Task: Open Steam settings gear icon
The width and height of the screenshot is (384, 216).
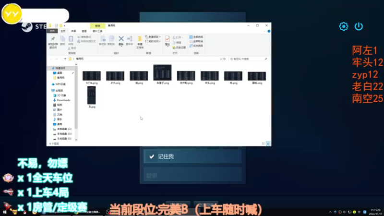Action: tap(344, 26)
